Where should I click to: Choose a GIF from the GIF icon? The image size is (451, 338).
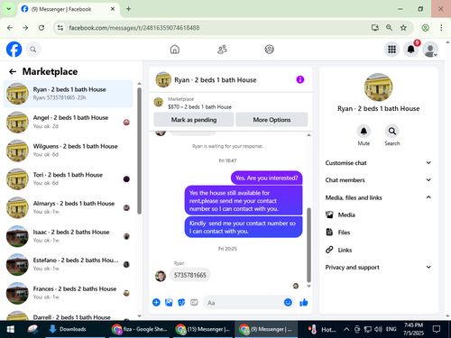click(x=194, y=302)
